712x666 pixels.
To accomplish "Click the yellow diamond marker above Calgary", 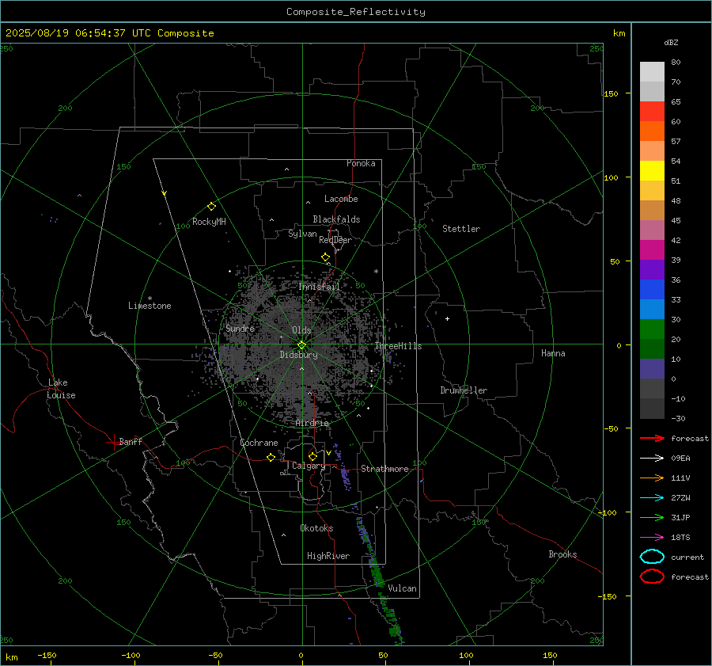I will pos(312,456).
